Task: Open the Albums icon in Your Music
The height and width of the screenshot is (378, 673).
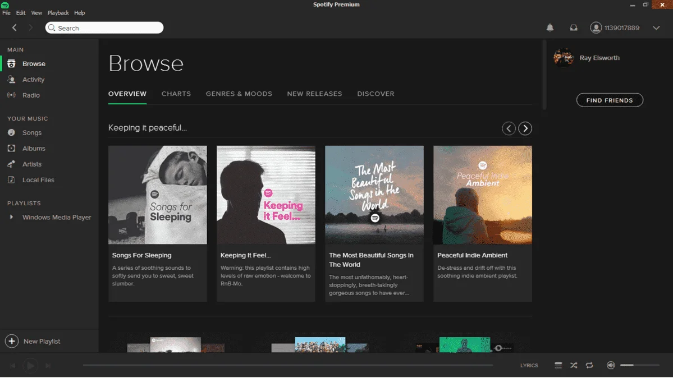Action: pos(11,149)
